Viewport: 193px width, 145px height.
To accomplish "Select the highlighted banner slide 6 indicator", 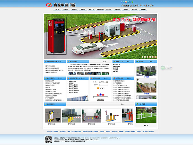I will pos(156,57).
